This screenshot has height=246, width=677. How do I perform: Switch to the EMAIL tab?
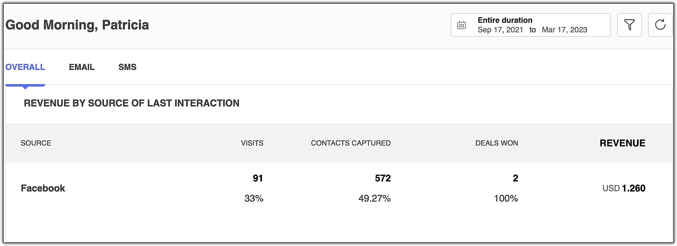click(x=82, y=67)
